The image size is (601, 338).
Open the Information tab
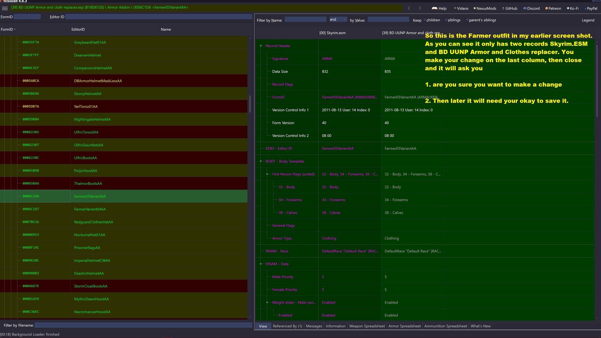[336, 326]
